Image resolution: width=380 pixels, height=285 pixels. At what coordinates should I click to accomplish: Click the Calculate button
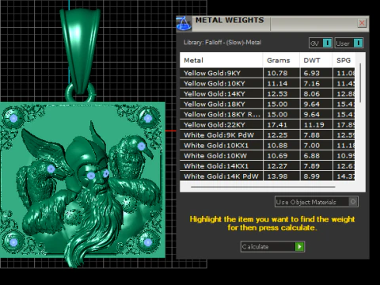(272, 247)
